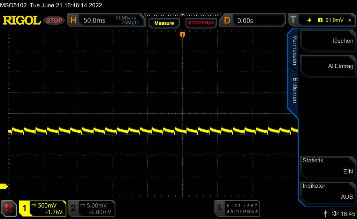Open the horizontal timebase H label
The height and width of the screenshot is (219, 357).
pos(73,20)
